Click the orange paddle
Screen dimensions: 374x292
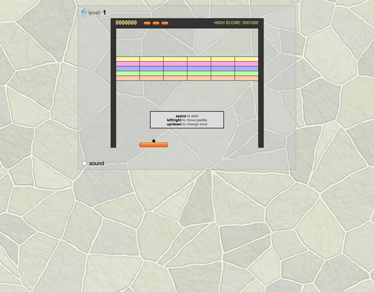pos(154,145)
